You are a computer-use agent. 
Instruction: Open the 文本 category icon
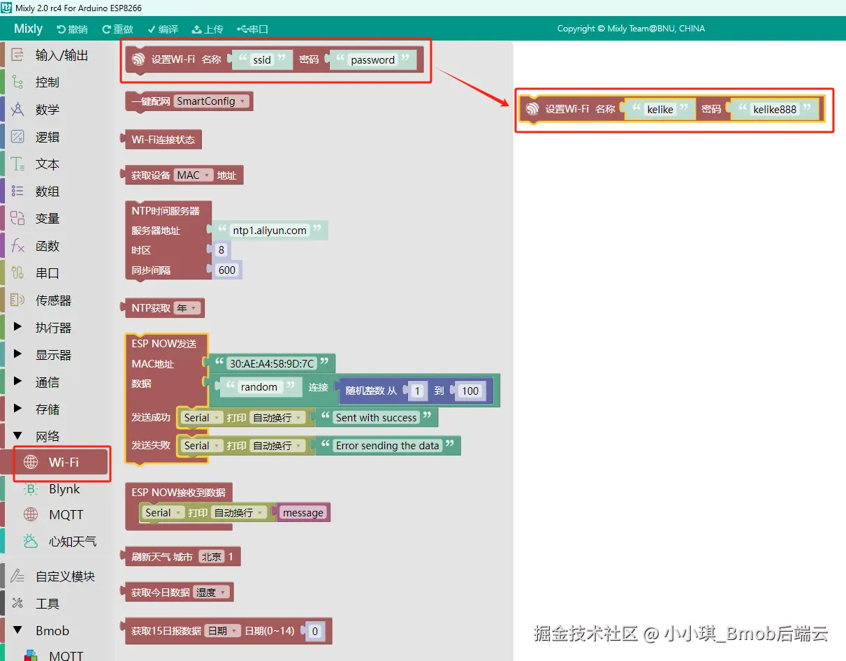[18, 164]
